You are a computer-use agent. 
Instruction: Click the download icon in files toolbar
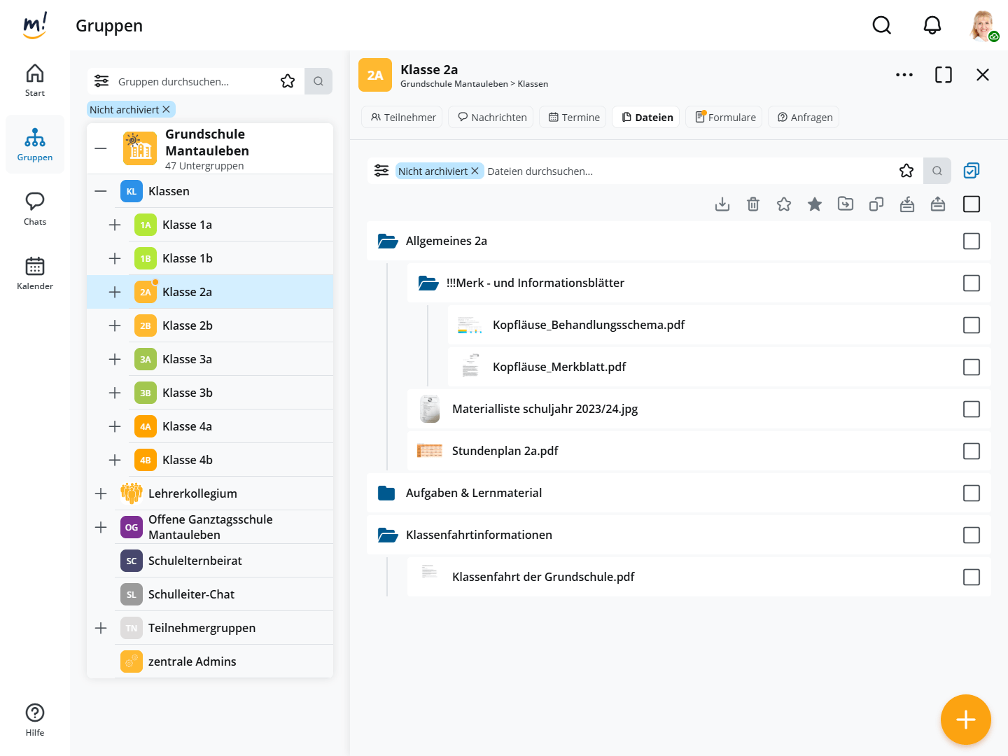click(x=722, y=204)
